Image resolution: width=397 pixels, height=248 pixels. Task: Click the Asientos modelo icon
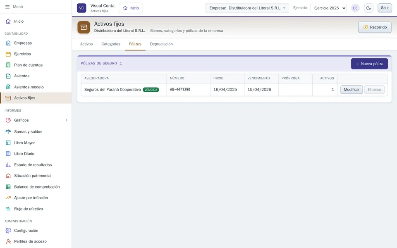tap(8, 87)
